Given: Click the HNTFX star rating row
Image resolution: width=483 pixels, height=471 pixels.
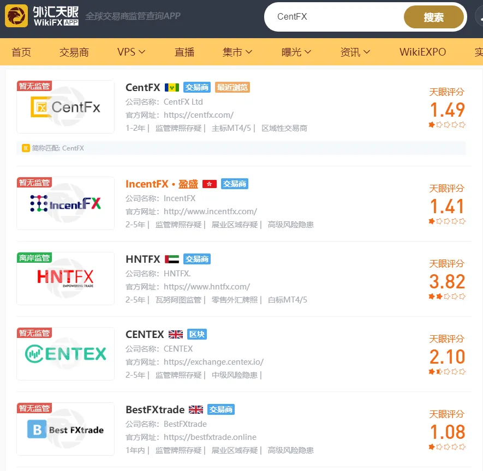Looking at the screenshot, I should point(447,297).
